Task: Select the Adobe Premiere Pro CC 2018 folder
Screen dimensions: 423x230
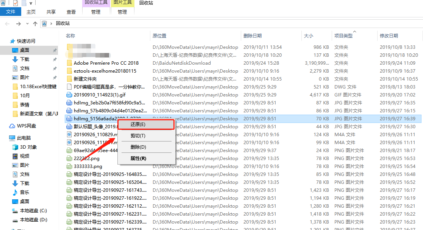Action: [106, 63]
